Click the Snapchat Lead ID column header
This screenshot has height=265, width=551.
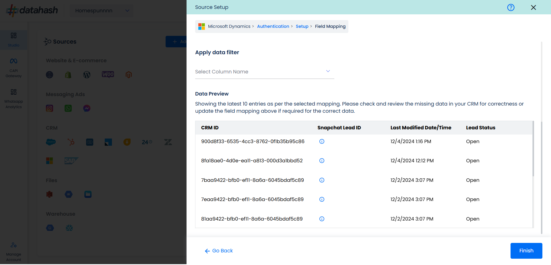coord(339,128)
